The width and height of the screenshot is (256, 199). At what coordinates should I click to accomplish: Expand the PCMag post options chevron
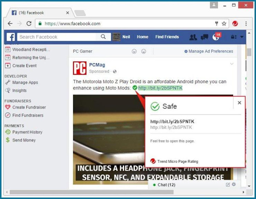tap(232, 64)
